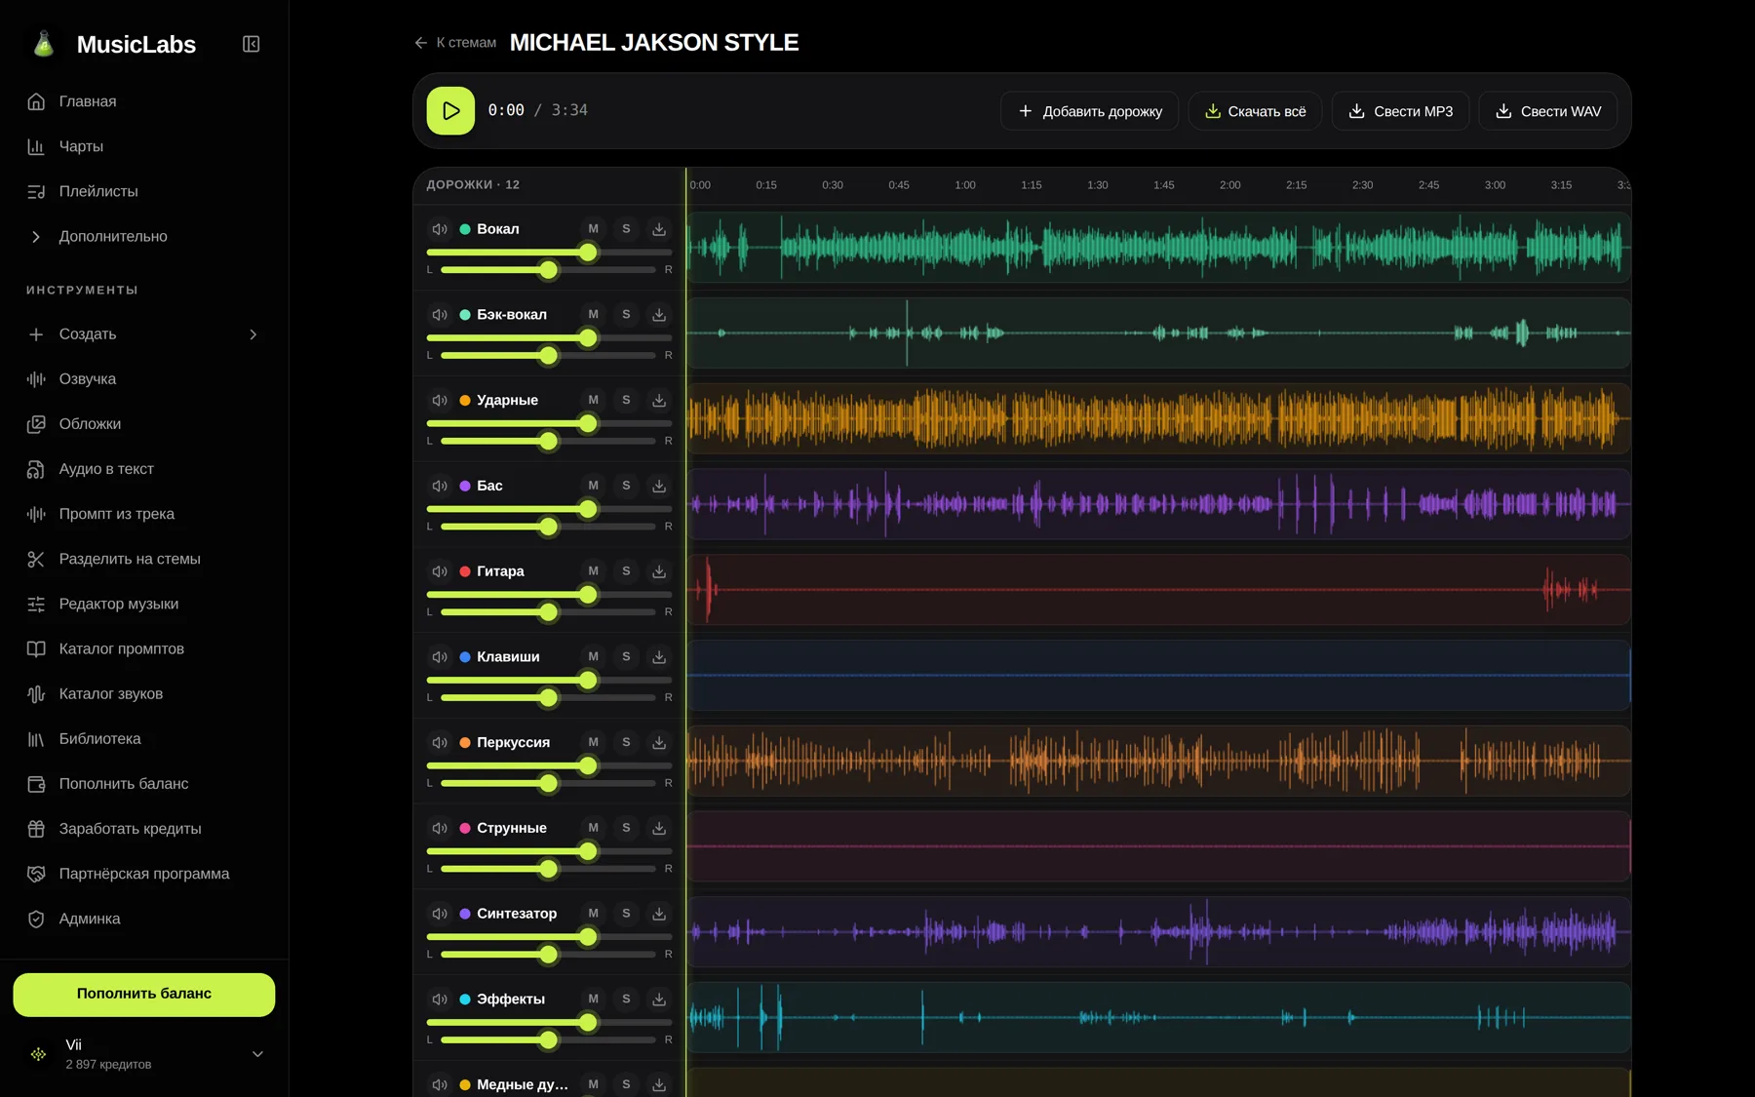Click the speaker icon on Струнные track
Screen dimensions: 1755x1097
coord(440,828)
